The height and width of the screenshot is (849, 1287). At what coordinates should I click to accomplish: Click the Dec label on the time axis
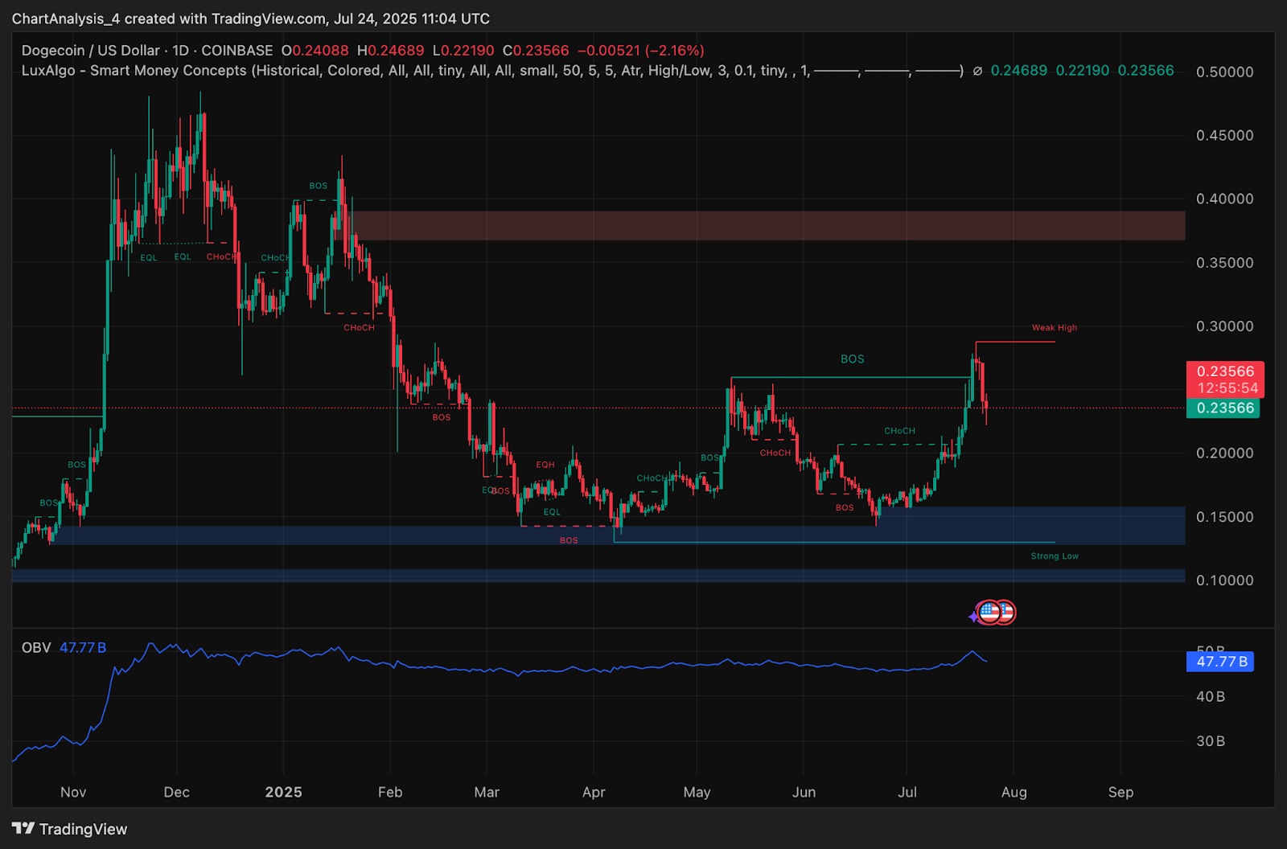tap(177, 793)
